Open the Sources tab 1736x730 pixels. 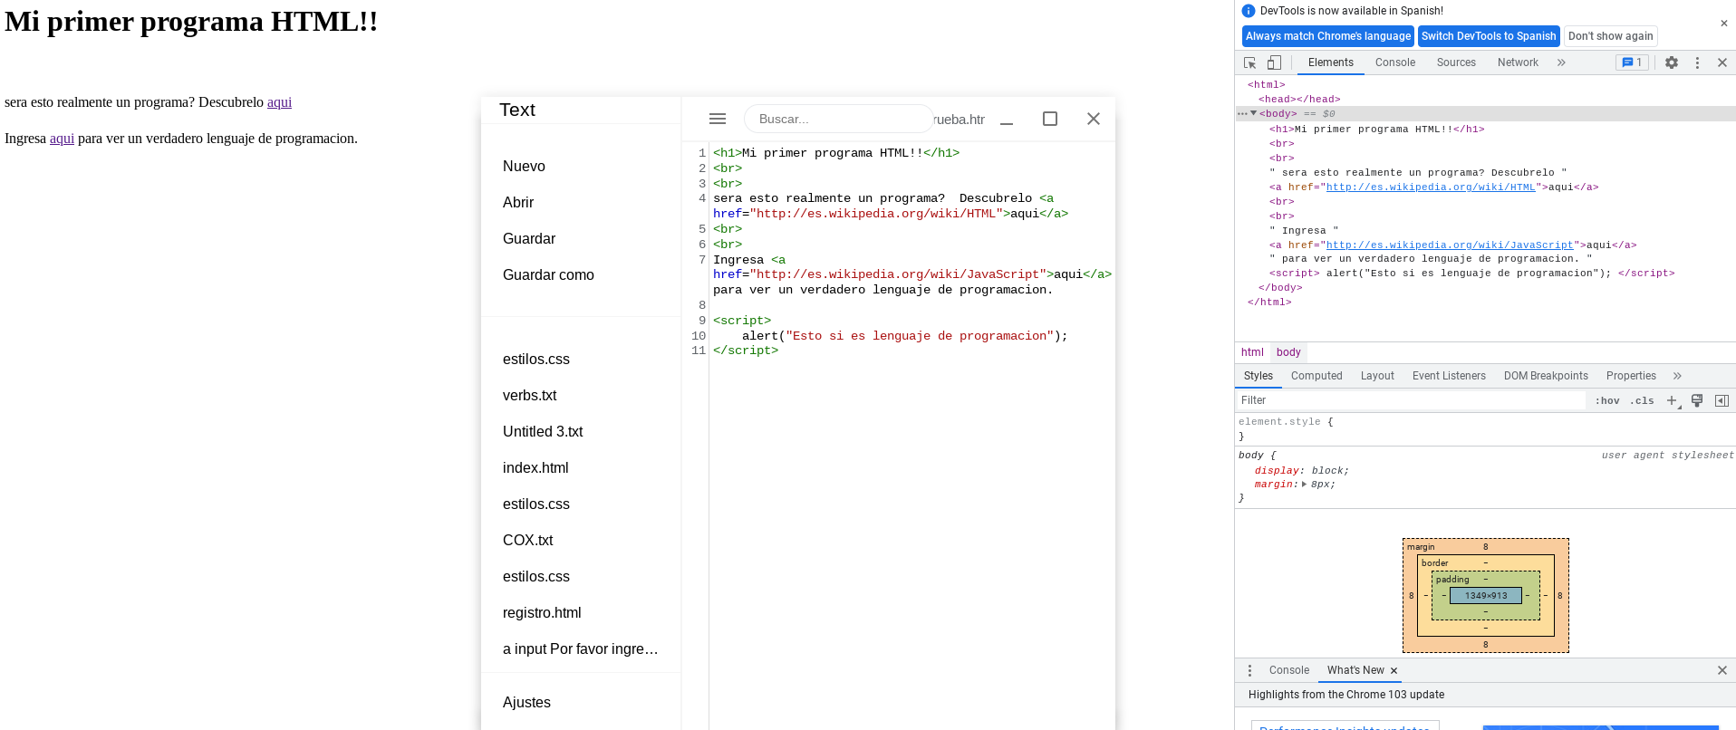coord(1456,62)
